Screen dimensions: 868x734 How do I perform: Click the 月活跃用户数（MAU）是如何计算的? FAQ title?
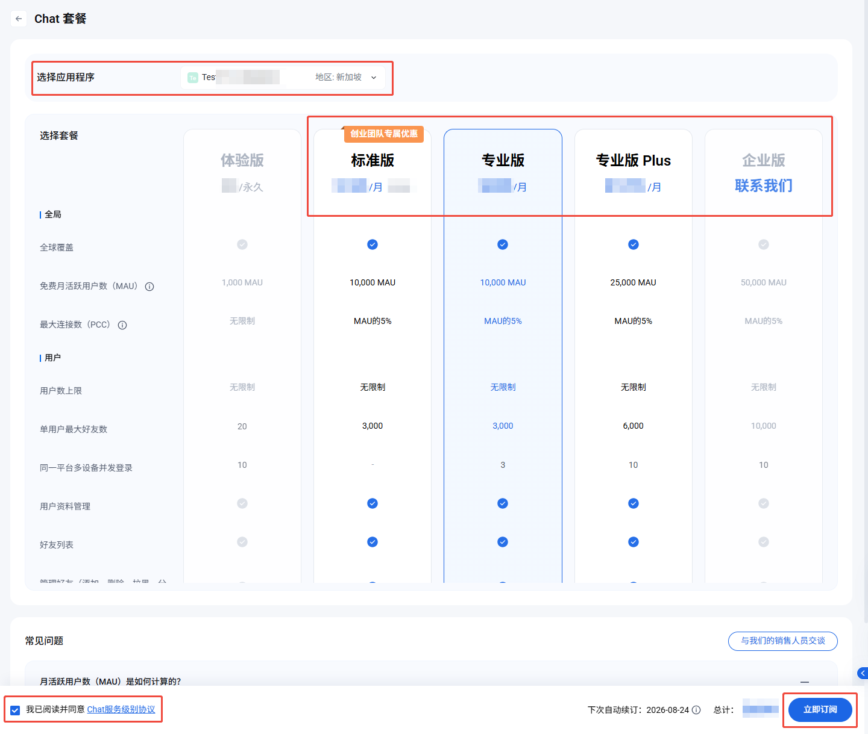pos(110,682)
